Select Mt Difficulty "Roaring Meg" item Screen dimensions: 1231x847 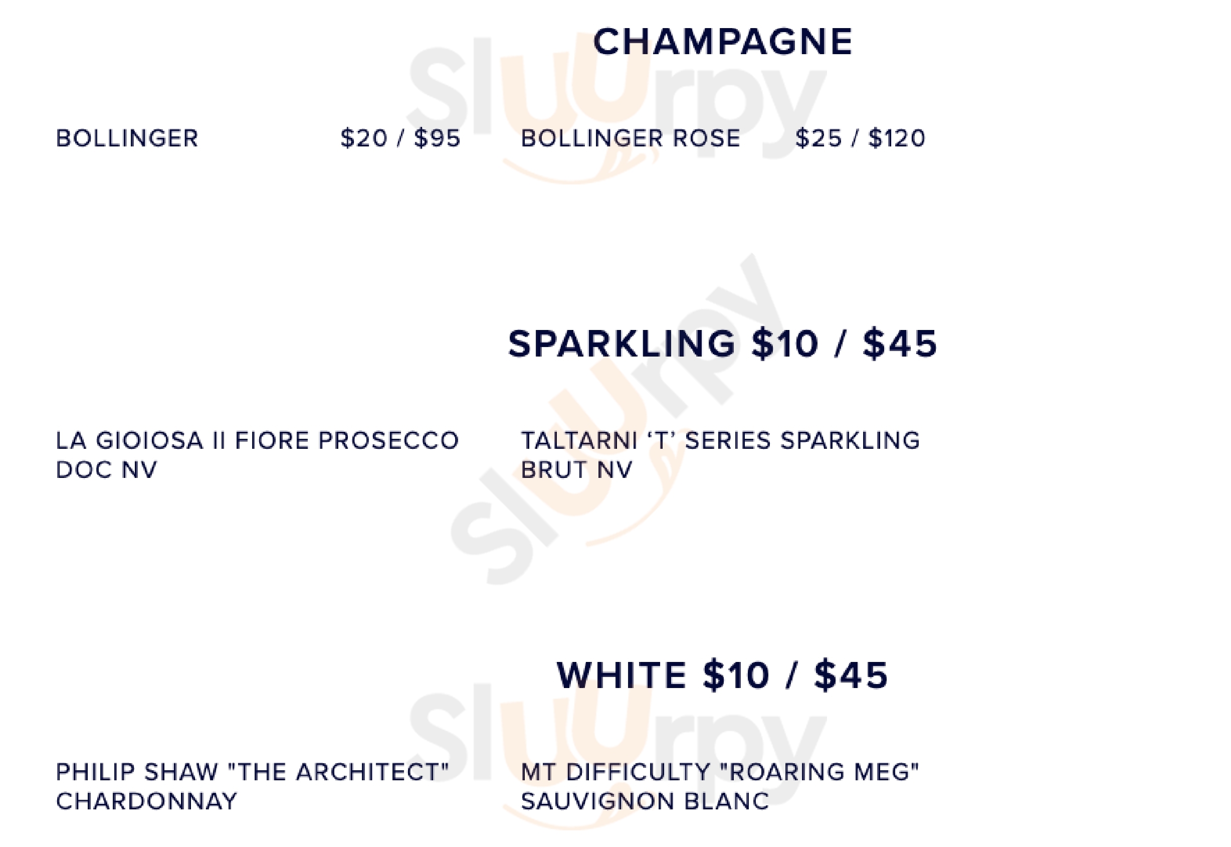(720, 772)
